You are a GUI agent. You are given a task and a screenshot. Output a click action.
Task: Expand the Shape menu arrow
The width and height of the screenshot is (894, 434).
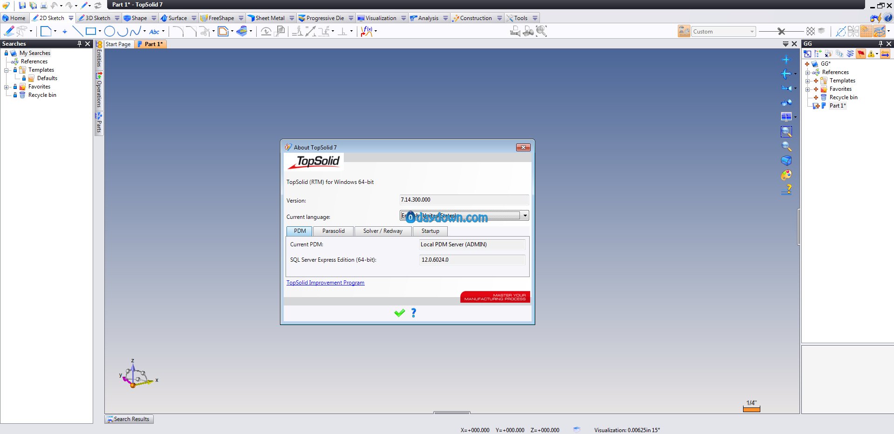(154, 18)
